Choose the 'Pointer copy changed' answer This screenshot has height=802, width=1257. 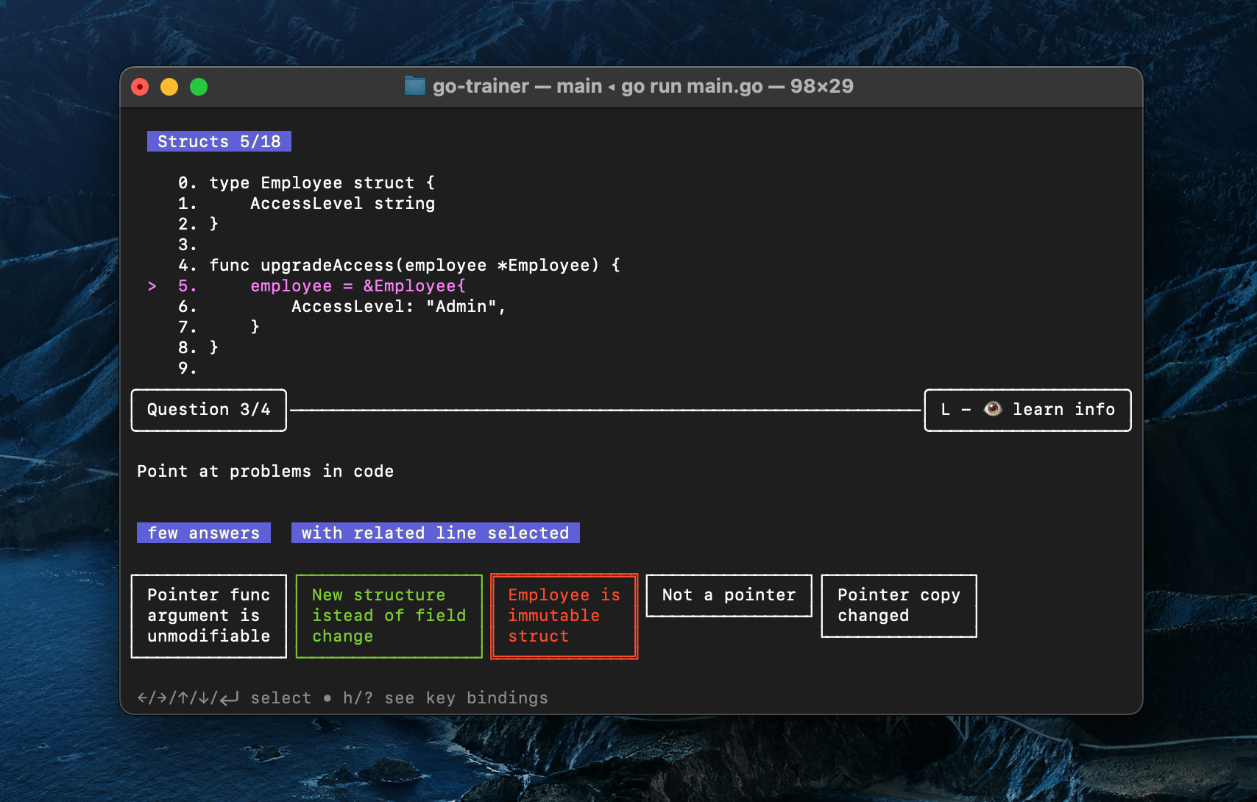(899, 606)
